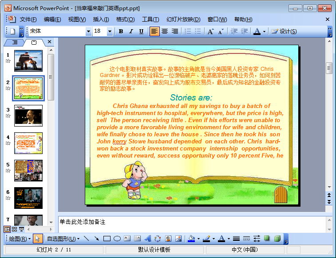The height and width of the screenshot is (258, 336).
Task: Insert diagram or organization chart
Action: coord(158,239)
